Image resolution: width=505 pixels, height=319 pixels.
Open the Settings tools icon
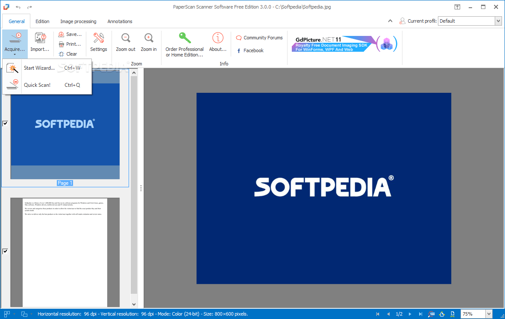[x=99, y=38]
